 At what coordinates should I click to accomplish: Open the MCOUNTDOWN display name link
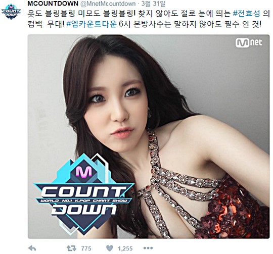tap(53, 4)
